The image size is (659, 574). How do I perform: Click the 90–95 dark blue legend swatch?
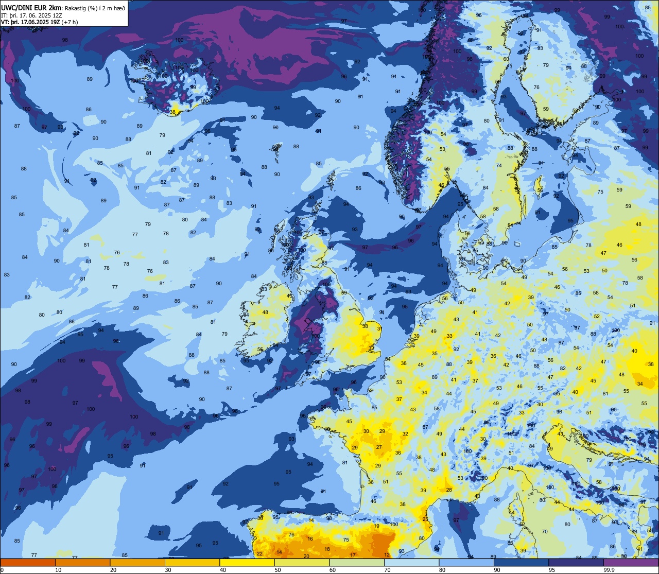521,562
